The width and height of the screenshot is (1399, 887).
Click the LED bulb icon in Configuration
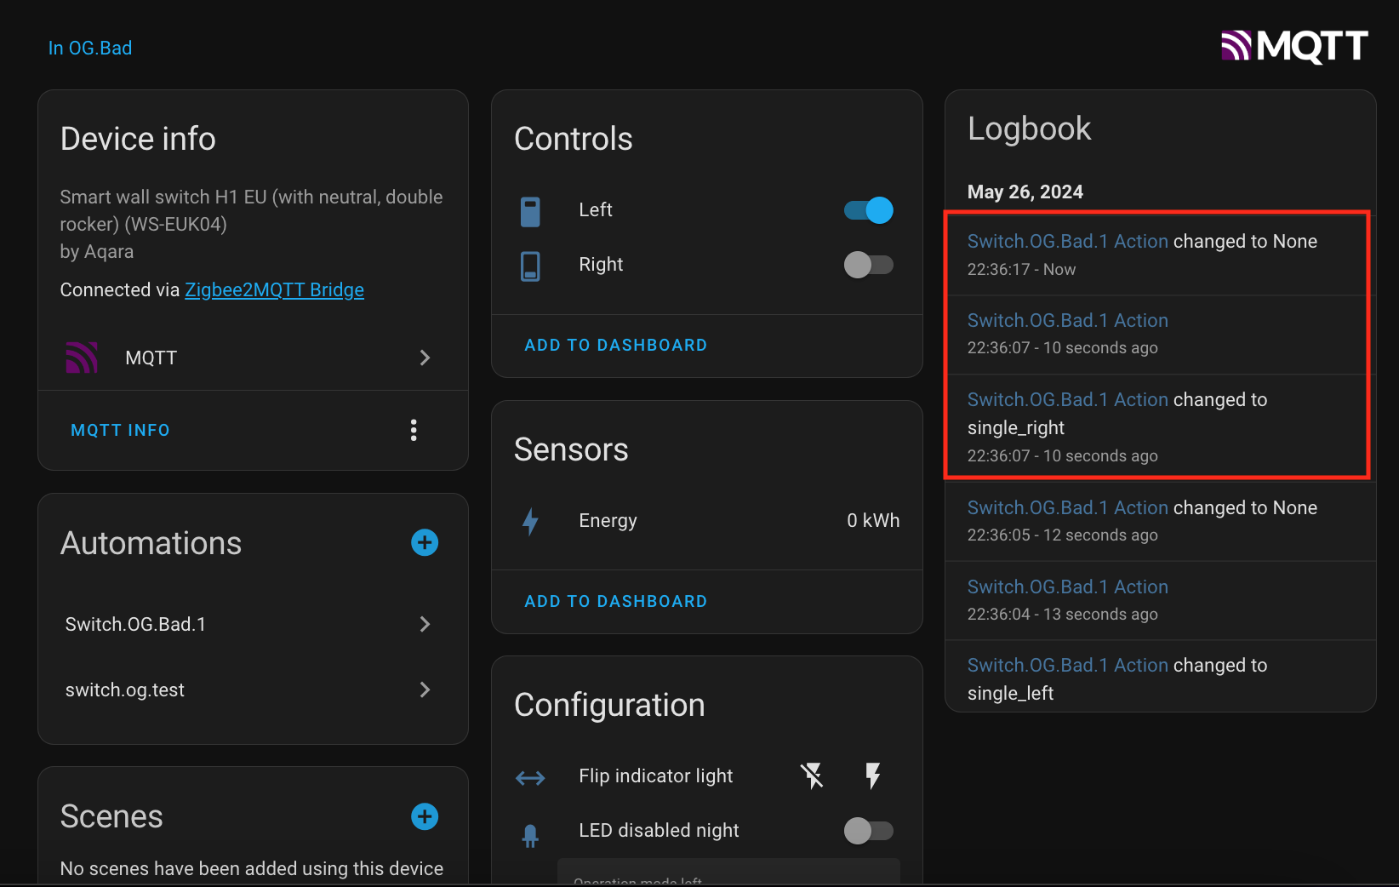click(x=529, y=831)
